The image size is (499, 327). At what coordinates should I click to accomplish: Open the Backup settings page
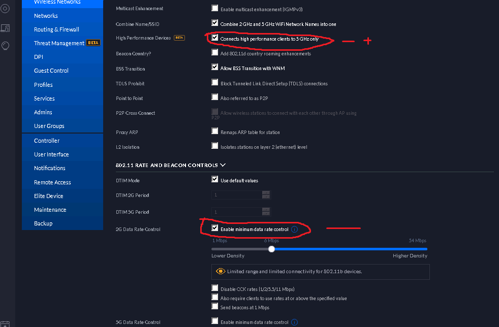click(43, 223)
